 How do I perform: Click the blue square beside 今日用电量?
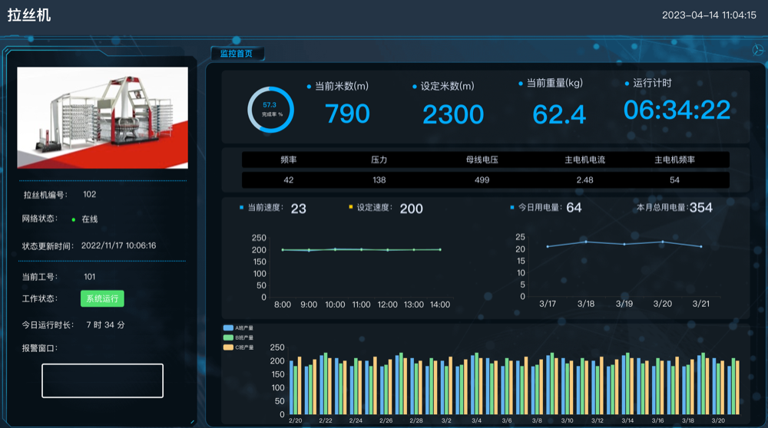click(x=512, y=208)
